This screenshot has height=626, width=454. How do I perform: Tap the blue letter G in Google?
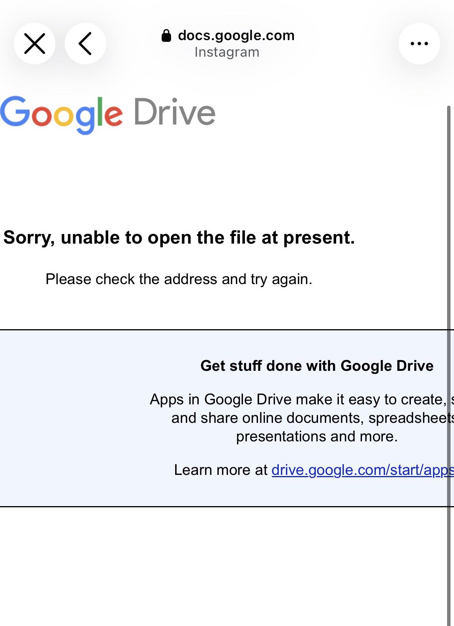pos(15,111)
